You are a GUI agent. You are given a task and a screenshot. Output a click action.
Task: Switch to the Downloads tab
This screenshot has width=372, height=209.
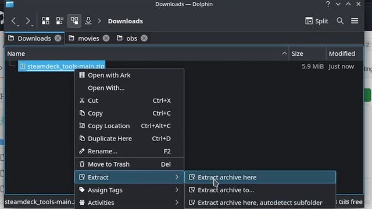click(34, 38)
